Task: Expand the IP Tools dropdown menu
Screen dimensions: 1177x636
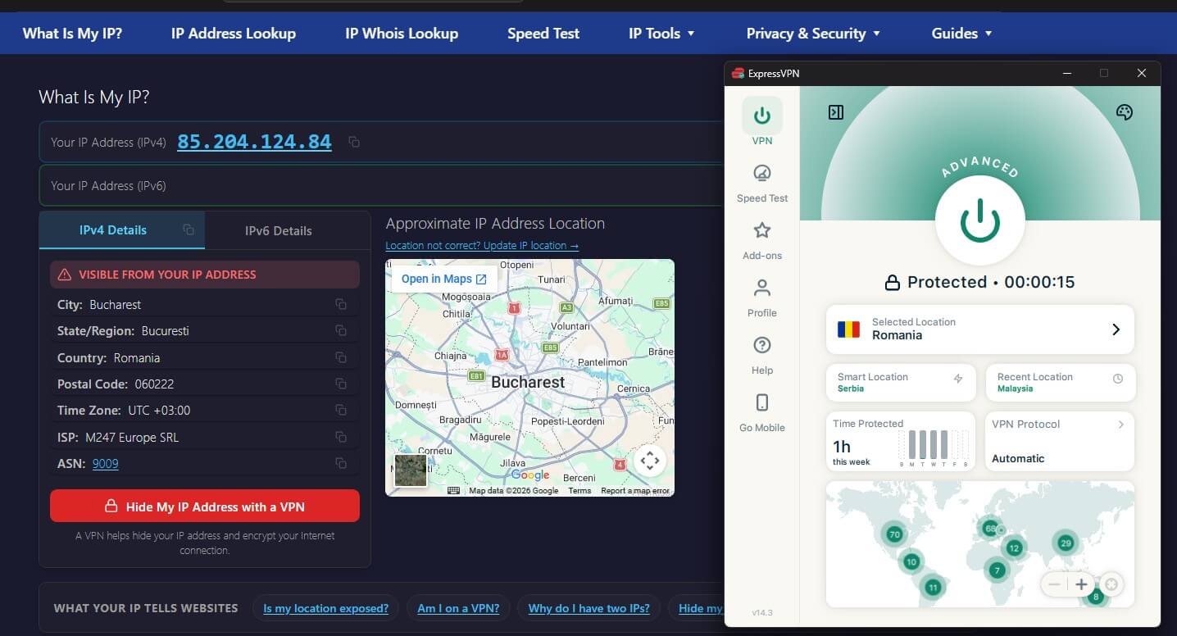Action: [x=661, y=34]
